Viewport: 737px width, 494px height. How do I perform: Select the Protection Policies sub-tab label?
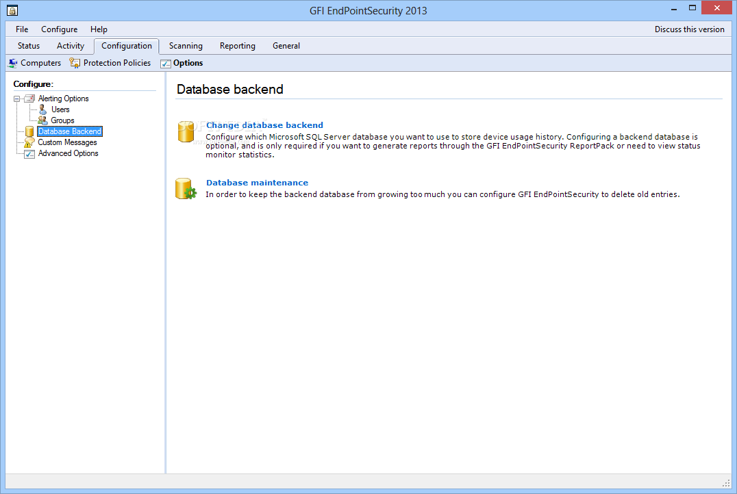117,63
